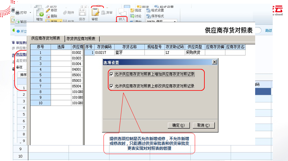Click the 转入 transfer icon
Screen dimensions: 288x161
click(122, 13)
